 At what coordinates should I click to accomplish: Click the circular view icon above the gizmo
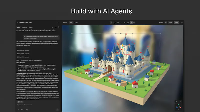(x=176, y=102)
